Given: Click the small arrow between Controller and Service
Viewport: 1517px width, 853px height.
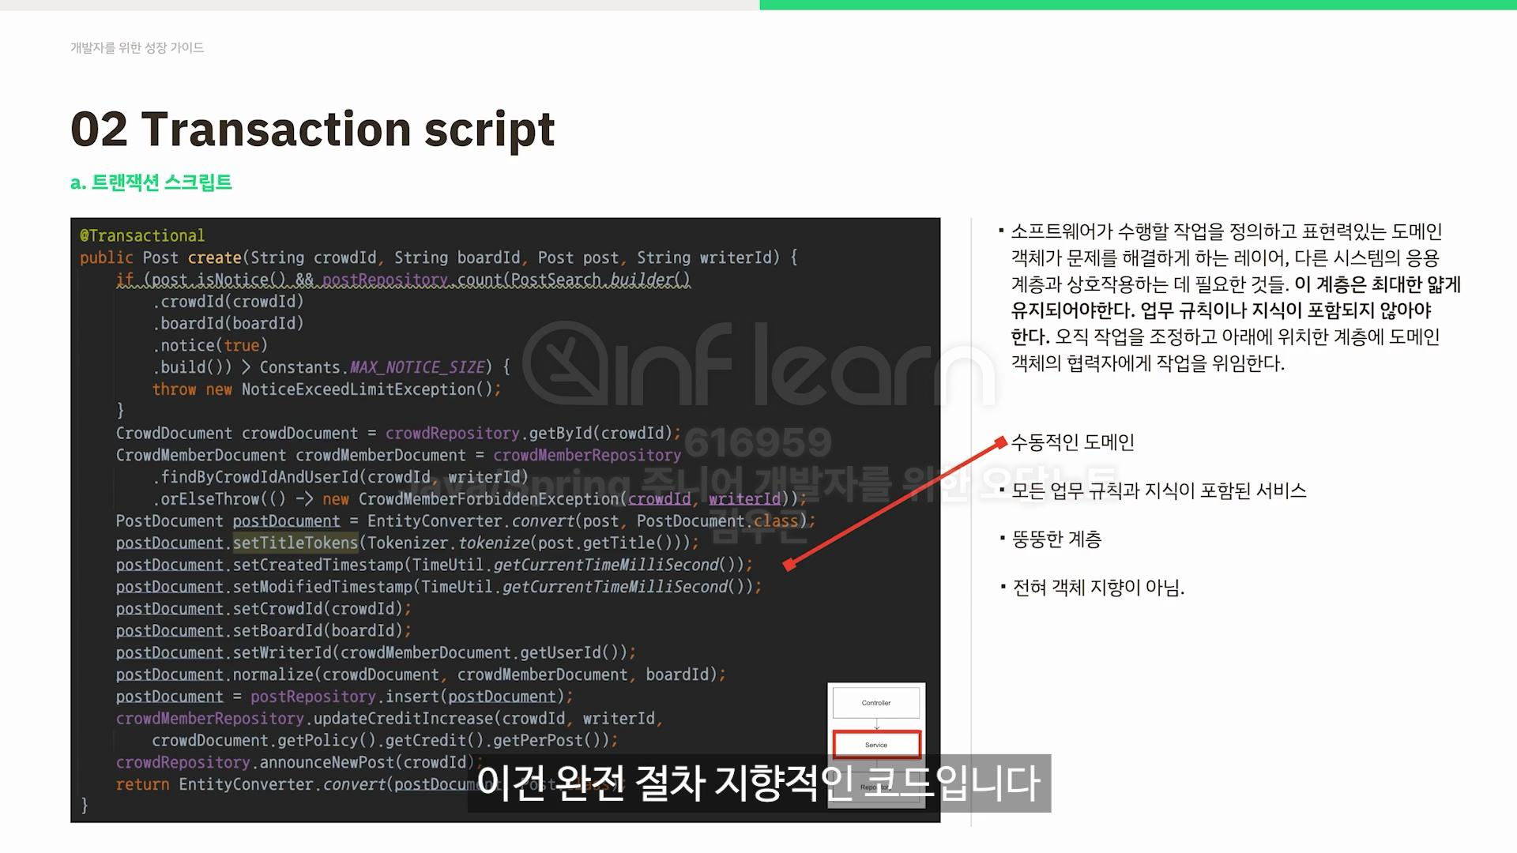Looking at the screenshot, I should [876, 724].
